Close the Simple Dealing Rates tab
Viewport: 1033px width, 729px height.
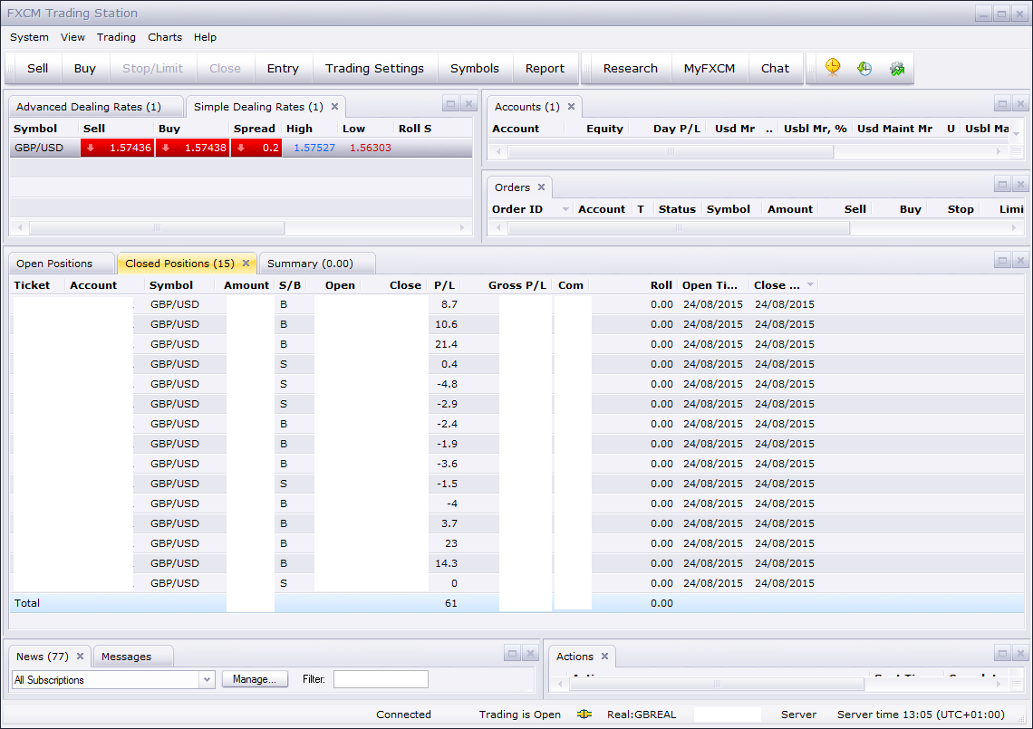(x=334, y=107)
